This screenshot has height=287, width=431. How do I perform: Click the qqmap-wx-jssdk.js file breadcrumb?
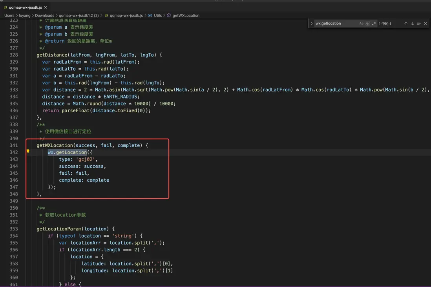(x=126, y=15)
